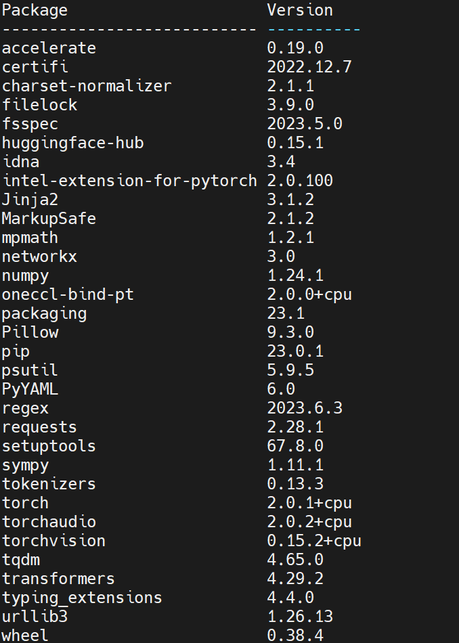The width and height of the screenshot is (459, 643).
Task: Select transformers version 4.29.2
Action: click(295, 578)
